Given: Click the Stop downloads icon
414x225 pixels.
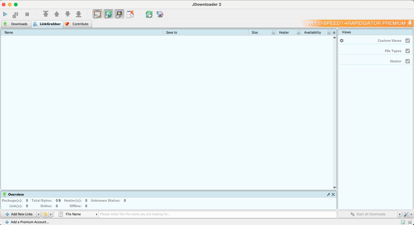Looking at the screenshot, I should point(27,14).
